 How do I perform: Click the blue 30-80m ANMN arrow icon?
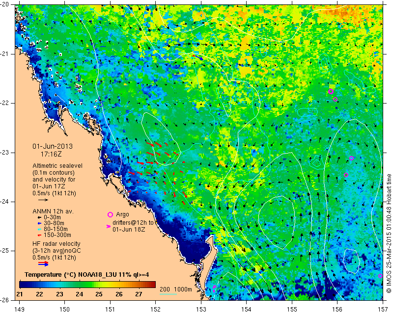coord(39,223)
